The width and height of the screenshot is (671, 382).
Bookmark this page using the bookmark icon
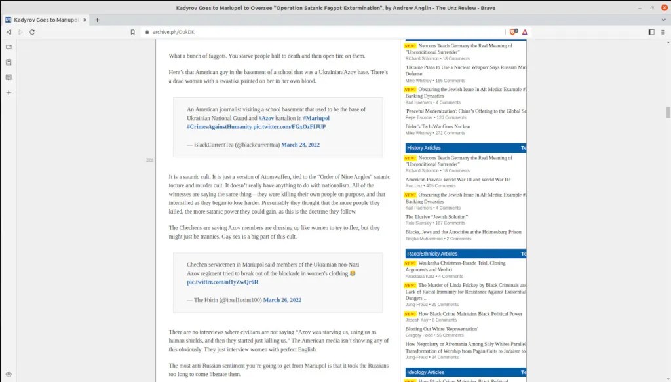pyautogui.click(x=132, y=32)
